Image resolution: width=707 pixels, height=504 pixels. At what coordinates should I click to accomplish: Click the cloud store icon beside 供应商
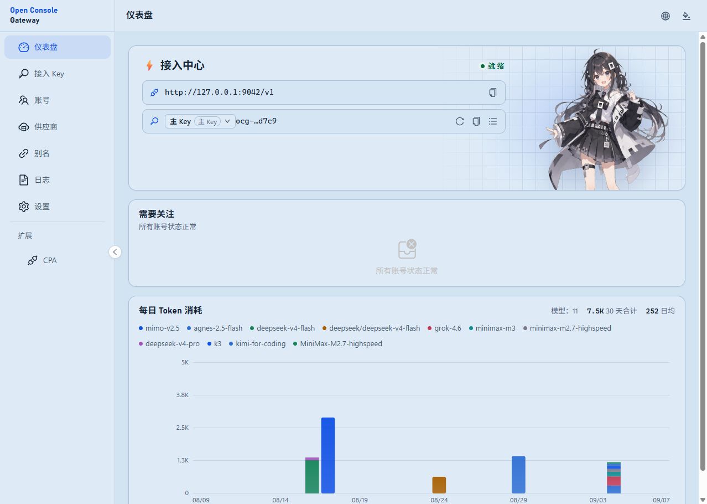point(23,127)
